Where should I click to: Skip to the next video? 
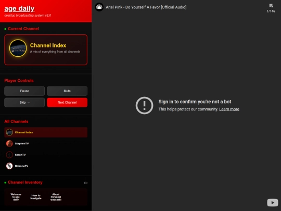pos(24,103)
